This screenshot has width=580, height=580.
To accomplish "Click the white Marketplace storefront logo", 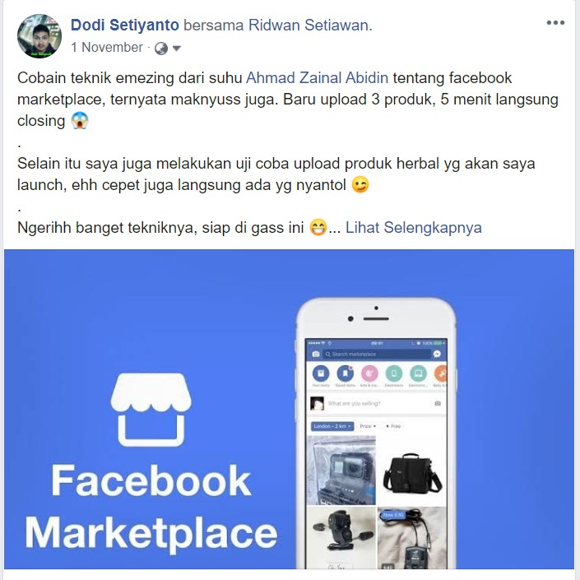I will [x=151, y=410].
